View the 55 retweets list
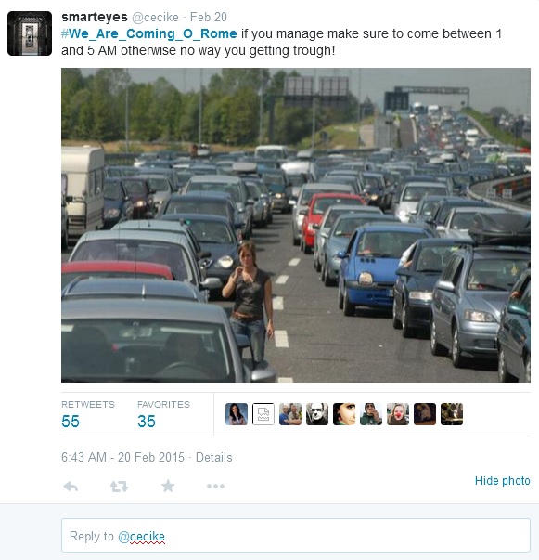 point(71,422)
